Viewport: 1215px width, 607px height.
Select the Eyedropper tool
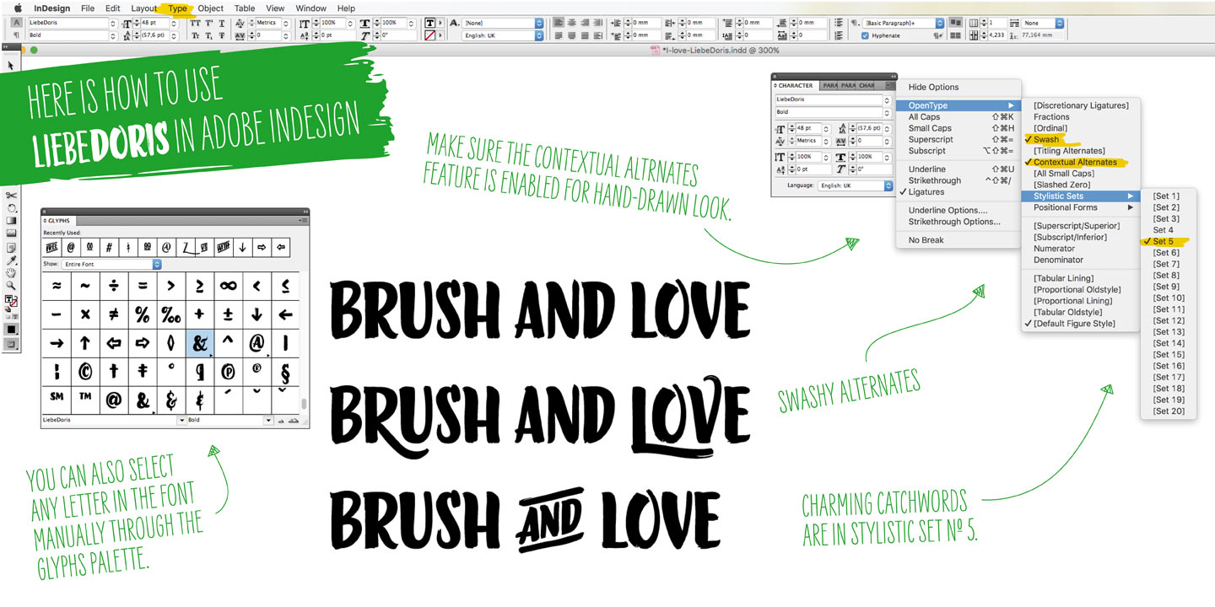point(11,261)
